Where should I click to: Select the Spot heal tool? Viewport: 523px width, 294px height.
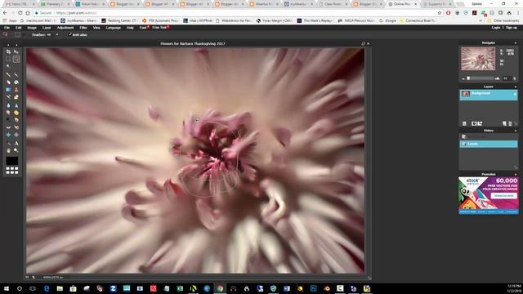tap(16, 127)
